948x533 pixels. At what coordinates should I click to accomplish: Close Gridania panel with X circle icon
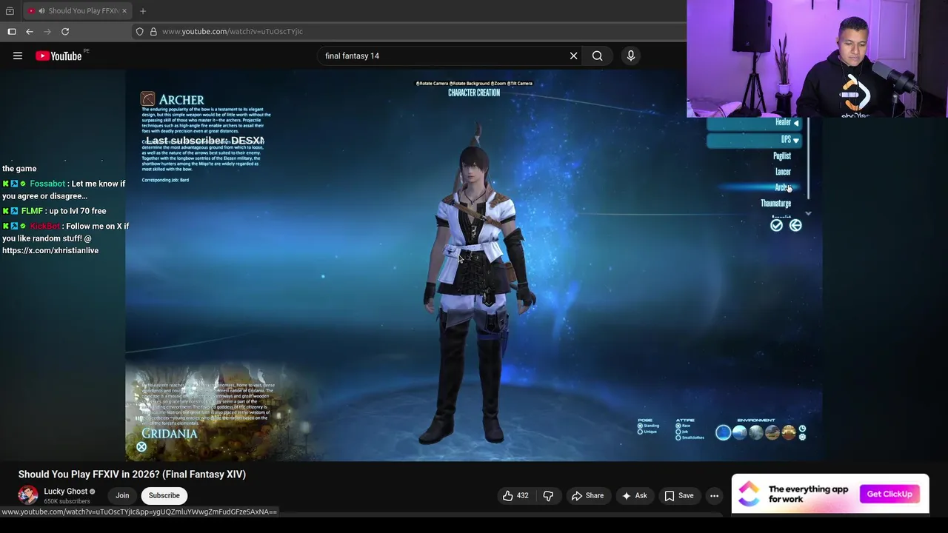(141, 447)
